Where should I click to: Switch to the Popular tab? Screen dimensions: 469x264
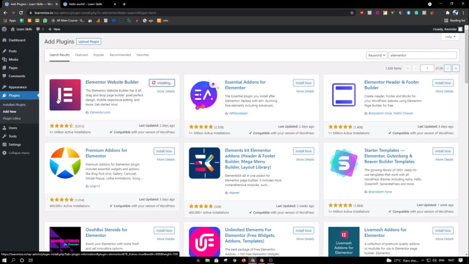[x=99, y=55]
